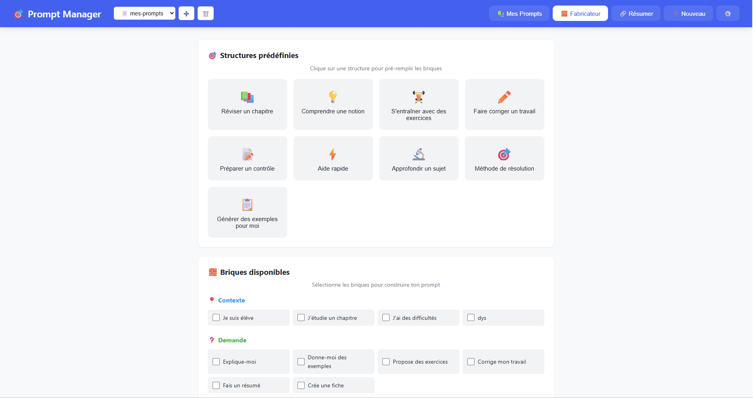
Task: Click the trash icon in the top bar
Action: point(205,13)
